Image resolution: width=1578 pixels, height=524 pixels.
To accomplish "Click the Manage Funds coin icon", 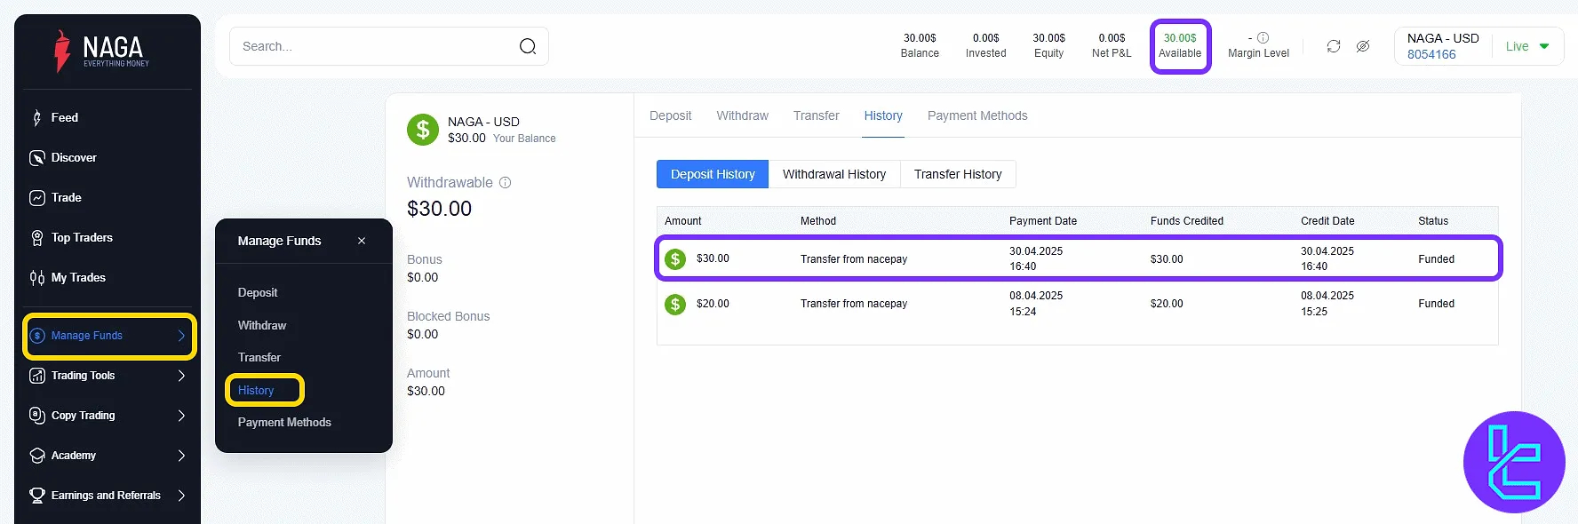I will 37,336.
